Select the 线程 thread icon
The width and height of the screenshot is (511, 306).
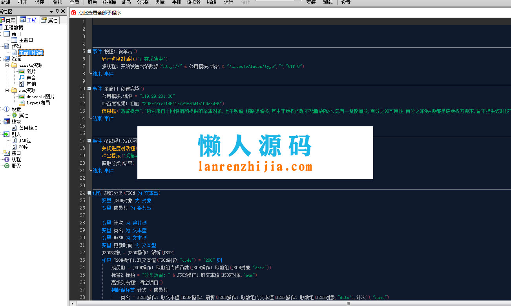click(7, 159)
